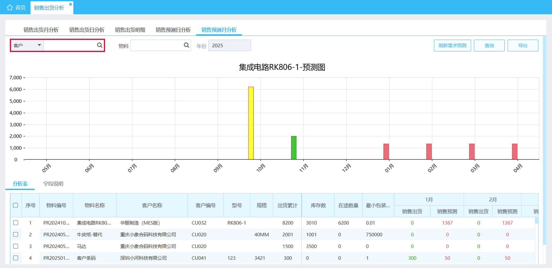Click the red forecast bar at 04月
This screenshot has width=552, height=268.
(515, 151)
